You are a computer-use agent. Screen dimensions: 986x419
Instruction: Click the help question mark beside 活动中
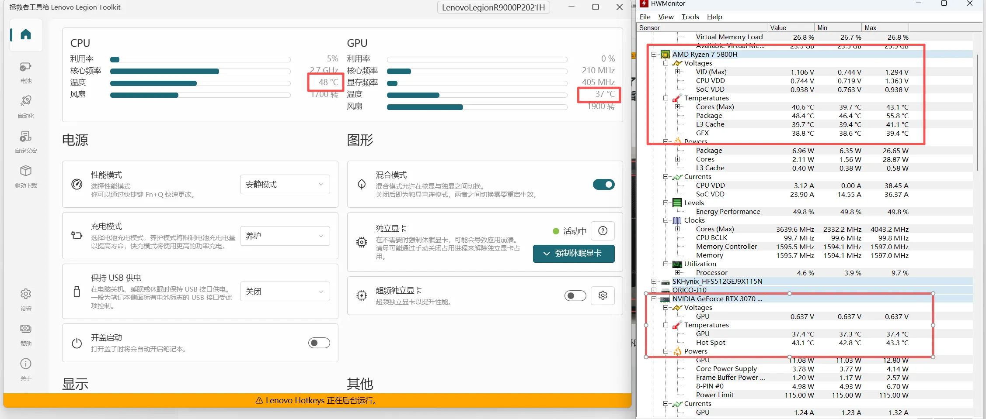(603, 231)
